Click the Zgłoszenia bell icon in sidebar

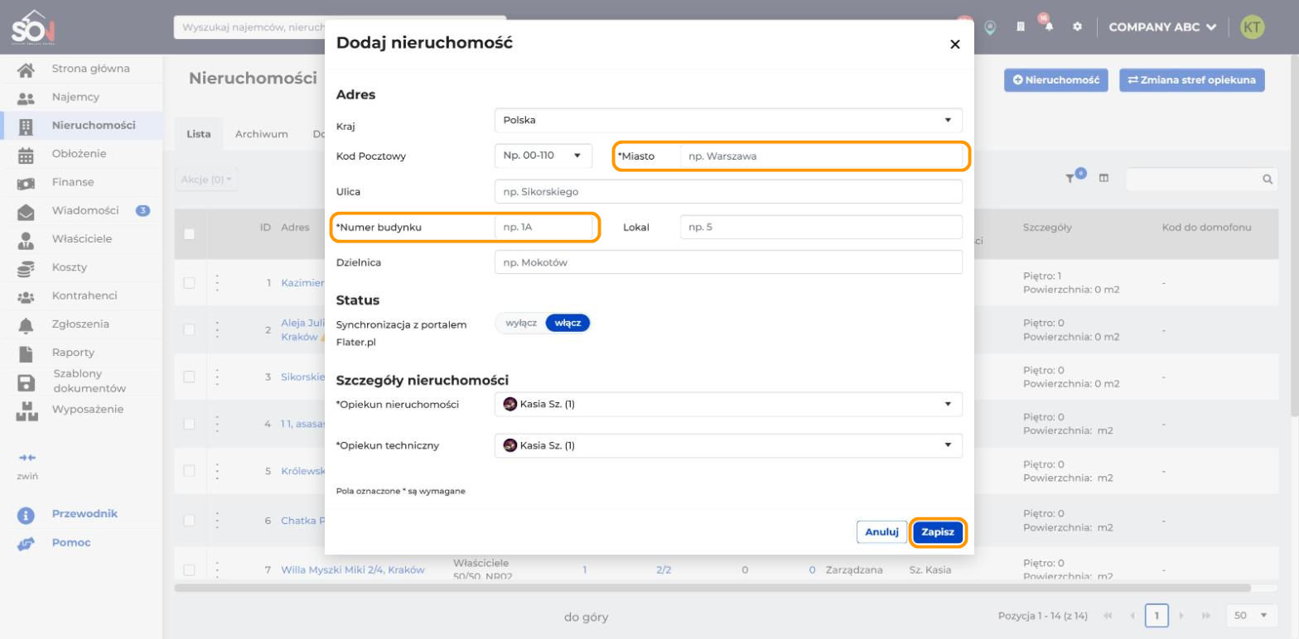coord(26,325)
